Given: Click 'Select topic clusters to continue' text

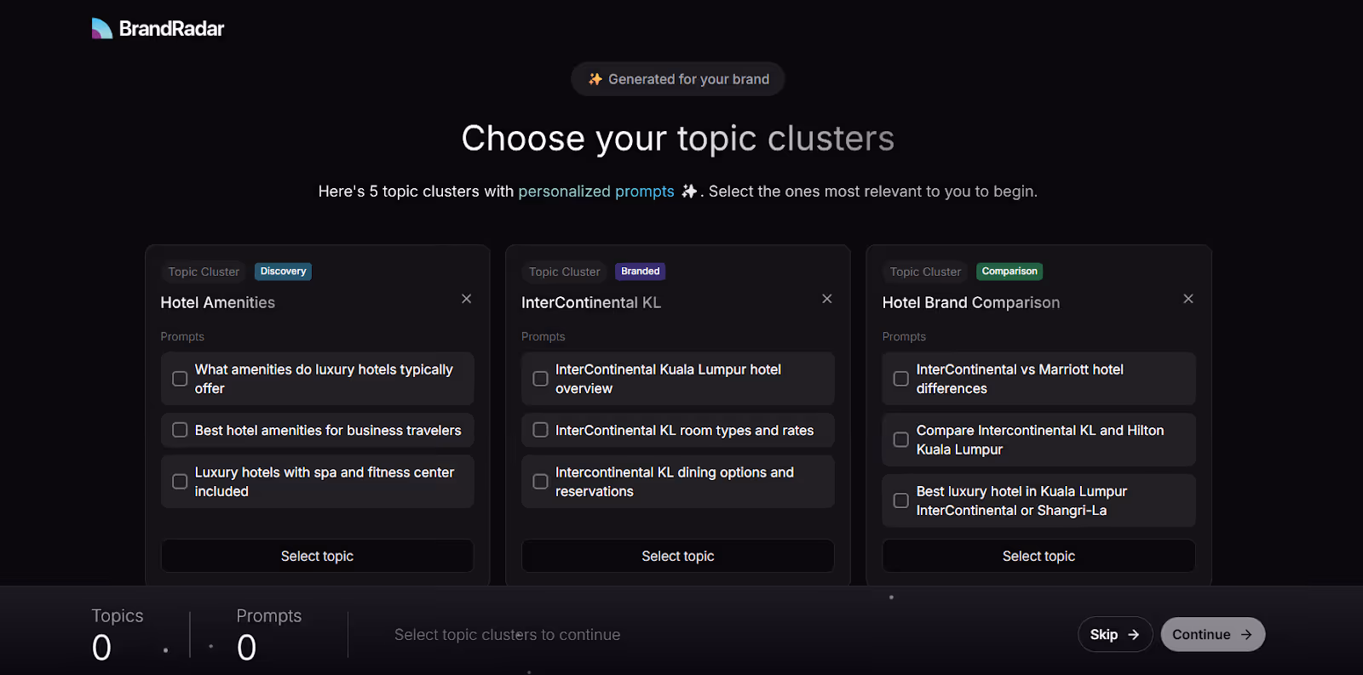Looking at the screenshot, I should (508, 635).
